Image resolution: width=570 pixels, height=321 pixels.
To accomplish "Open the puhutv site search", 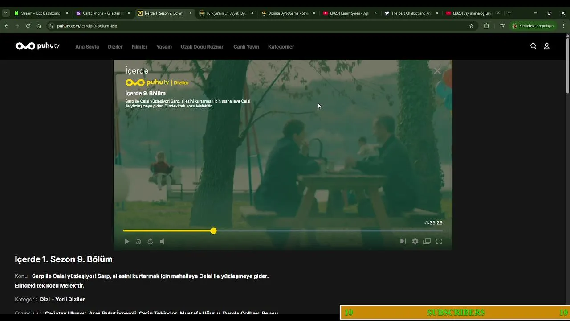I will 533,46.
